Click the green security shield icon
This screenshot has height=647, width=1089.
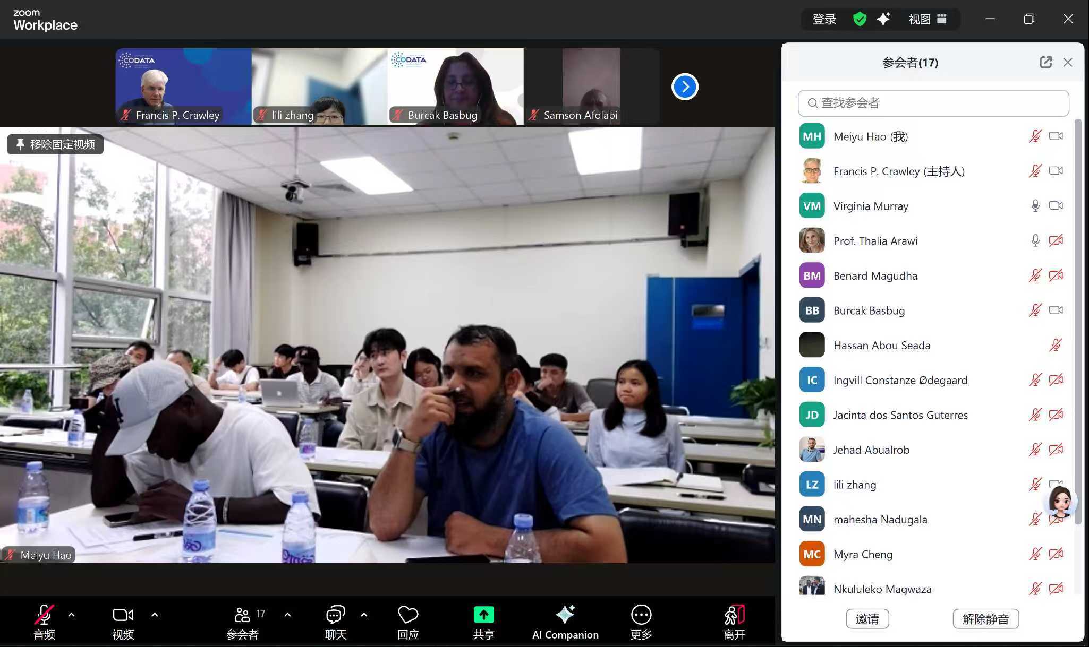[x=860, y=20]
